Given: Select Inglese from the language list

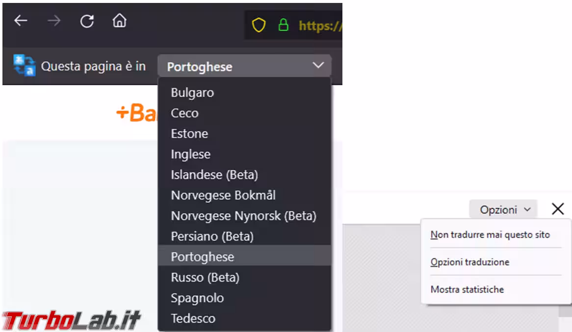Looking at the screenshot, I should 190,154.
